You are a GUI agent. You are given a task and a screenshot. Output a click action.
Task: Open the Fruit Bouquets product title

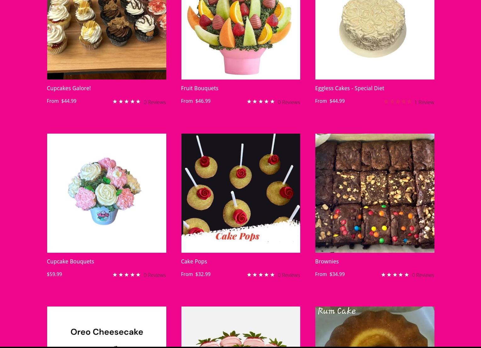[x=199, y=88]
